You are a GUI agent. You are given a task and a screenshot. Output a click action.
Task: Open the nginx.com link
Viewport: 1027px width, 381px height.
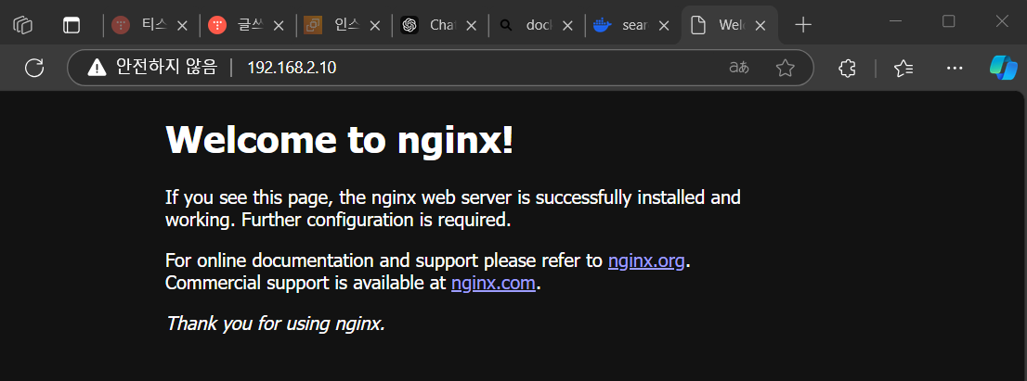493,283
